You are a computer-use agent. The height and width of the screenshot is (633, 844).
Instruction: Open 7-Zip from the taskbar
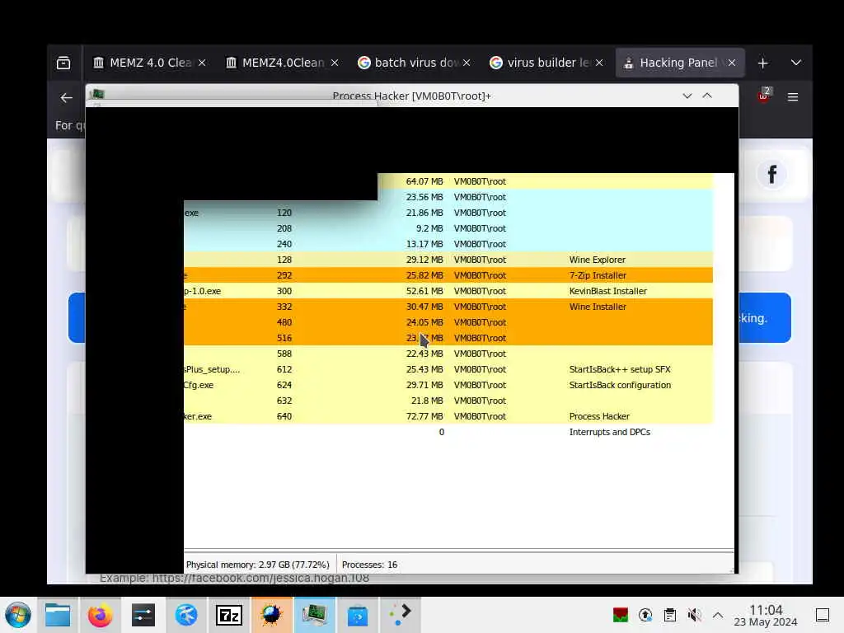(x=229, y=615)
